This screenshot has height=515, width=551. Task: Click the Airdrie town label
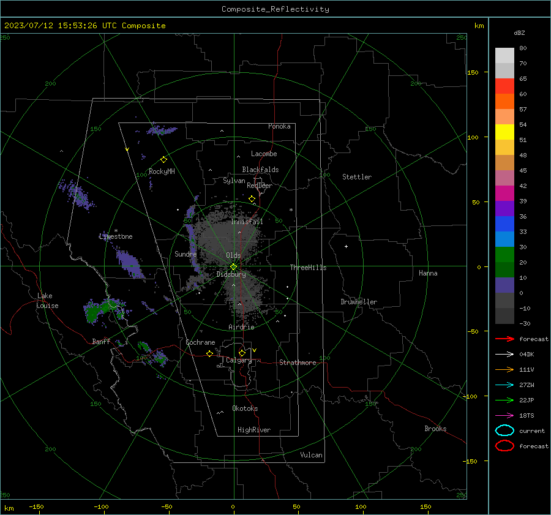point(241,327)
